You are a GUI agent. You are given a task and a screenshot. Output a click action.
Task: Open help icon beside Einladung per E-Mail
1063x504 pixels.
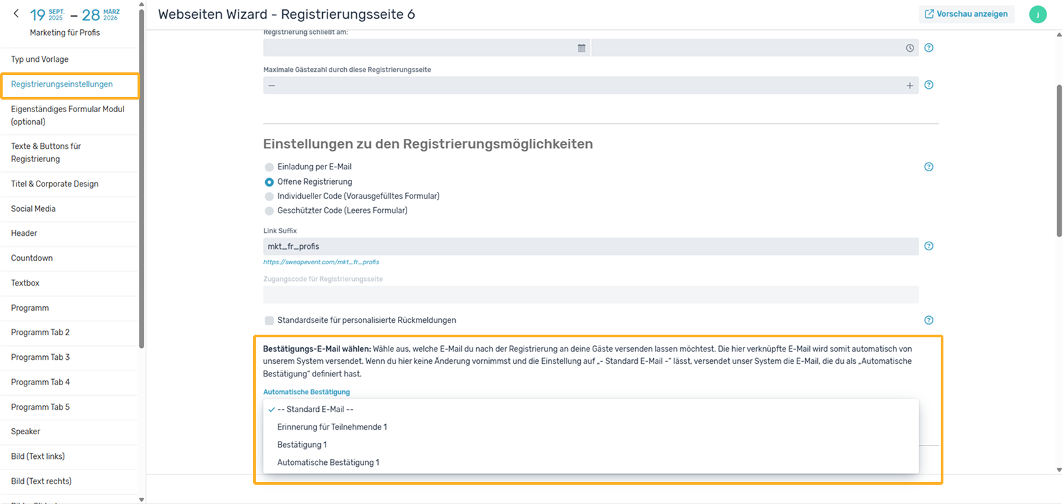(x=929, y=167)
